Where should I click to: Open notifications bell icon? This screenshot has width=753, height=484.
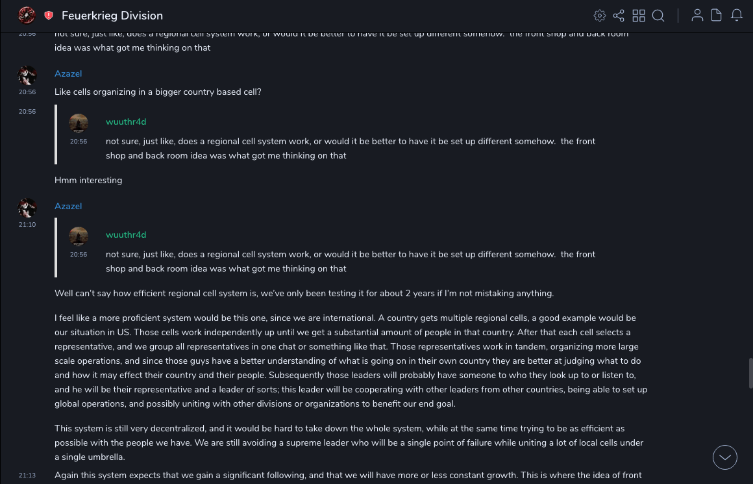(x=737, y=16)
